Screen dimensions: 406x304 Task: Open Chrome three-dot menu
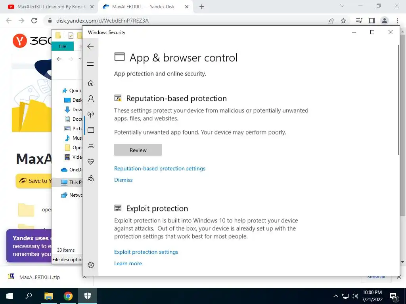(397, 21)
